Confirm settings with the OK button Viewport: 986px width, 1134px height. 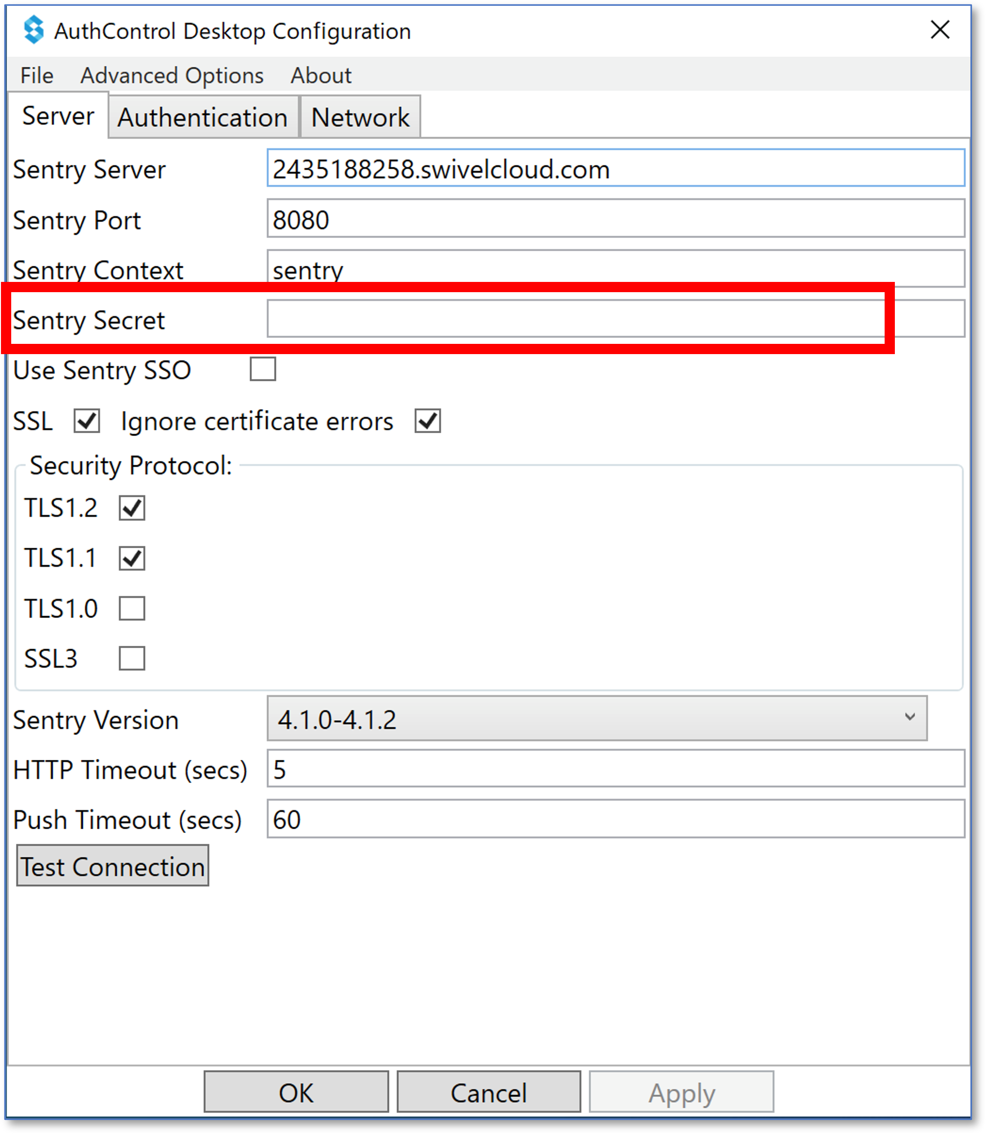click(x=296, y=1092)
